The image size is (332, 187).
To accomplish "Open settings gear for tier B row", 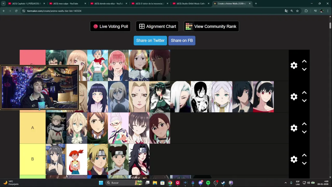I will tap(294, 159).
